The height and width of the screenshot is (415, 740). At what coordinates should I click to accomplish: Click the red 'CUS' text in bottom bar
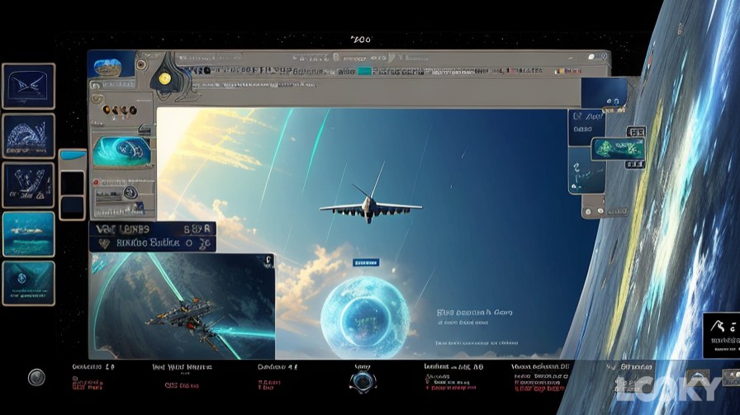pyautogui.click(x=182, y=385)
